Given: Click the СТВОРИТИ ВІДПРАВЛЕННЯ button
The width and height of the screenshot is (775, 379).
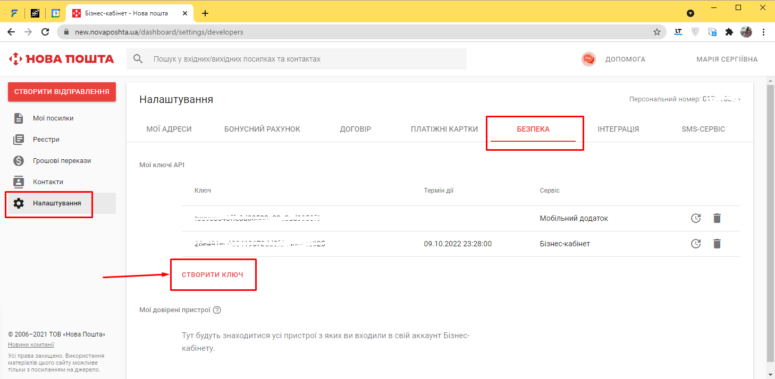Looking at the screenshot, I should coord(62,91).
